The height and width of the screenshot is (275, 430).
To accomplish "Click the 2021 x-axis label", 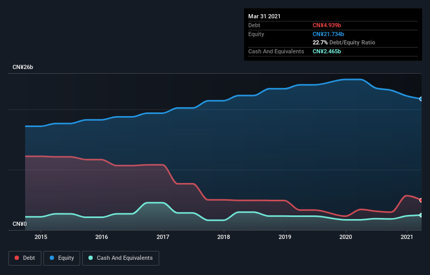I will 406,237.
